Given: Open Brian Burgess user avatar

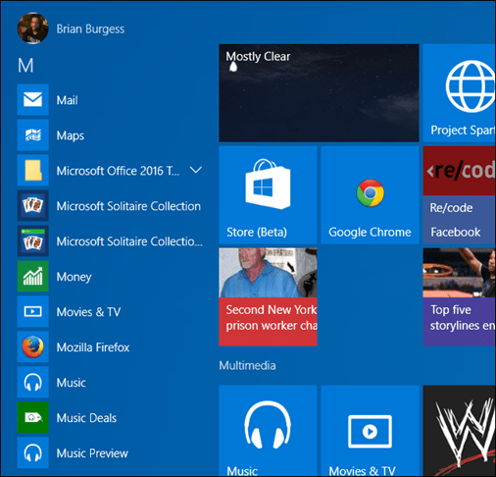Looking at the screenshot, I should [x=32, y=28].
